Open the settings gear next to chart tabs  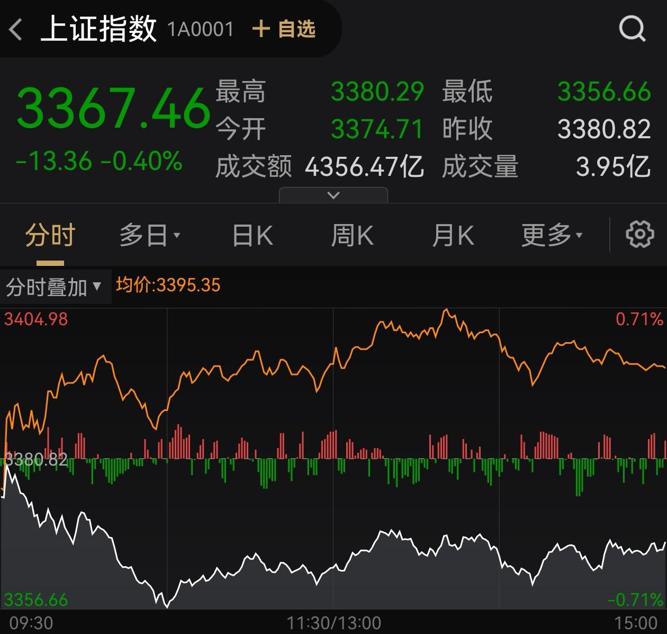click(x=641, y=234)
